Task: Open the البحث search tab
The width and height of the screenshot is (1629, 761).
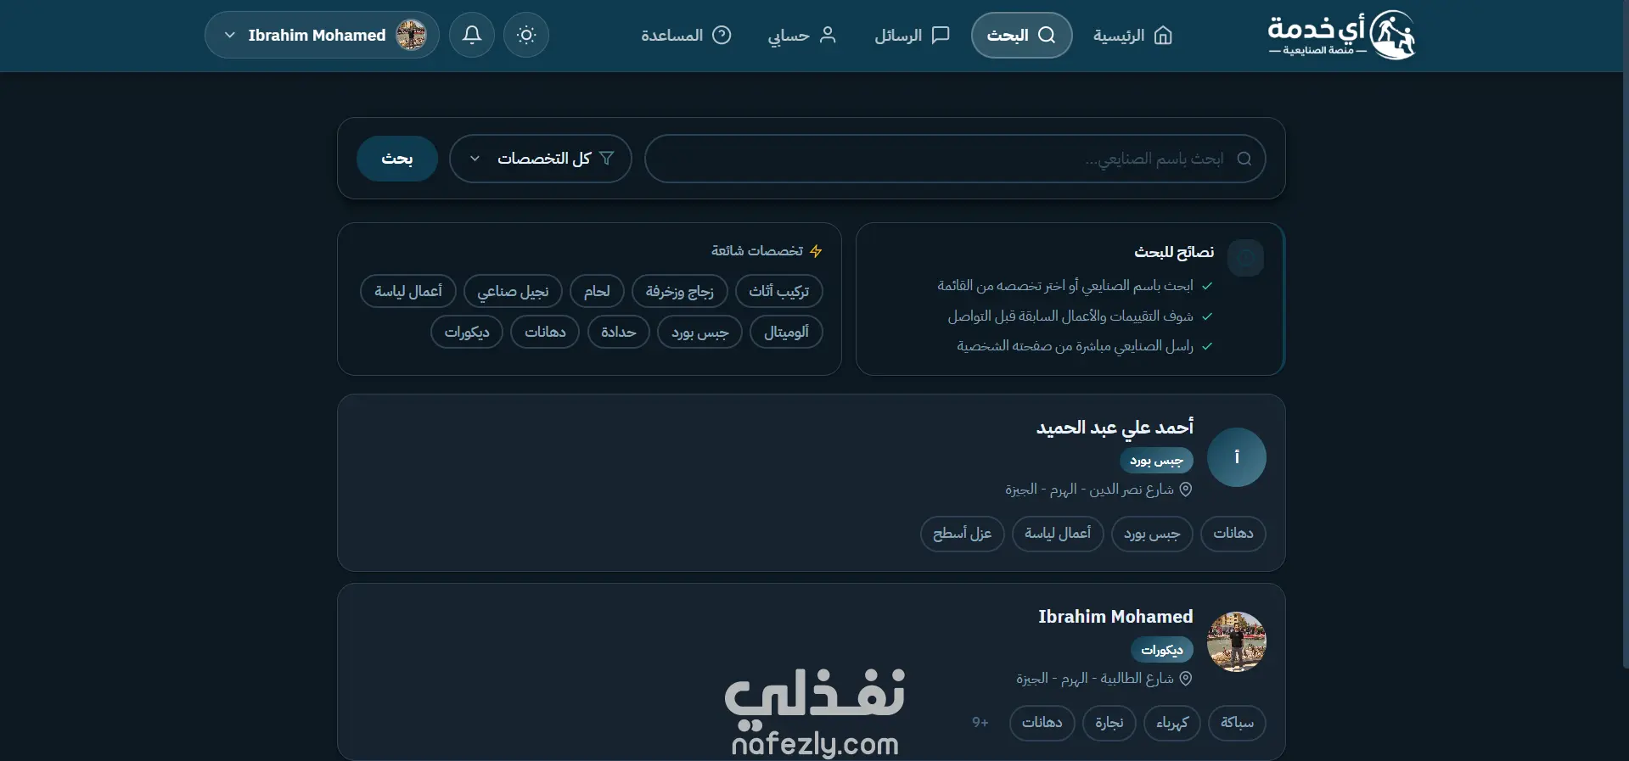Action: [1021, 35]
